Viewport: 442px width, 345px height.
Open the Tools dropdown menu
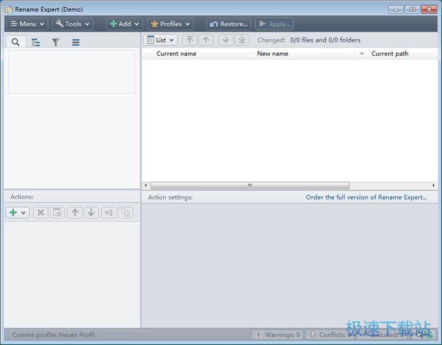72,24
